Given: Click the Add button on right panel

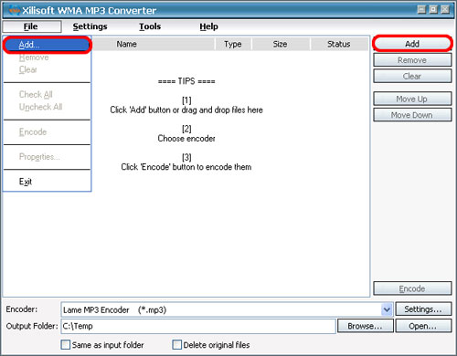Looking at the screenshot, I should point(412,44).
